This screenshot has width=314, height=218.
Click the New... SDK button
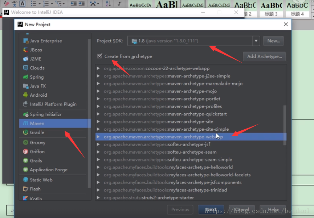point(274,41)
